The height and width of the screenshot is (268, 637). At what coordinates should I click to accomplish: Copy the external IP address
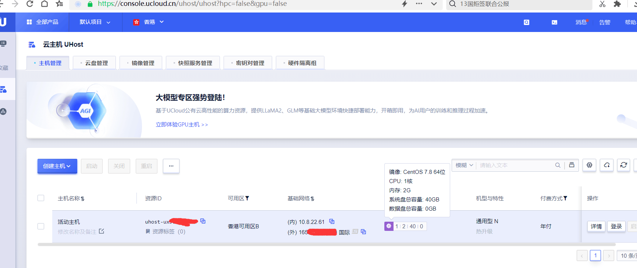363,232
